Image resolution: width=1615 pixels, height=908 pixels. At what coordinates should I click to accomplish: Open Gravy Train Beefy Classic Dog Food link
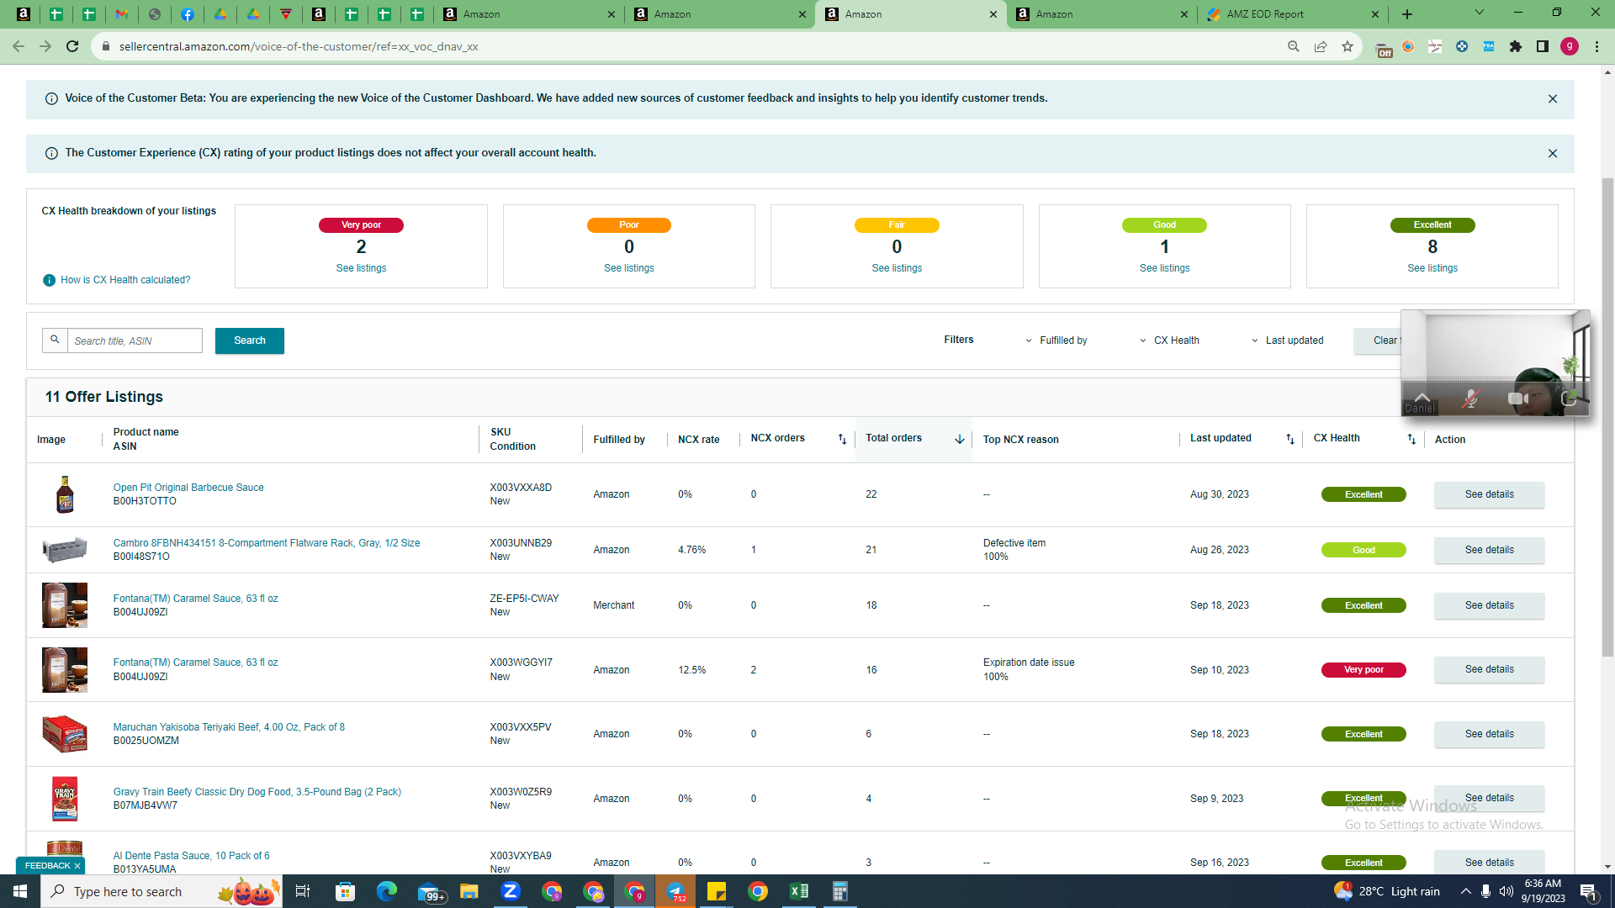pyautogui.click(x=257, y=792)
